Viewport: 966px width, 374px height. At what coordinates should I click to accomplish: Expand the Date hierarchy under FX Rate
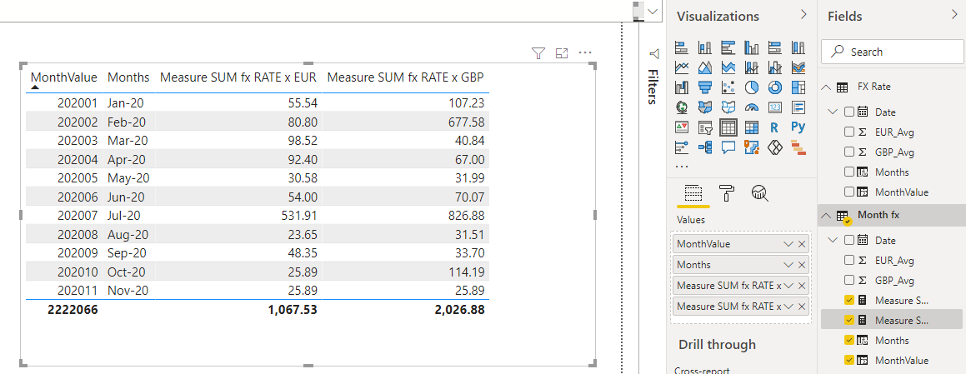[x=834, y=112]
